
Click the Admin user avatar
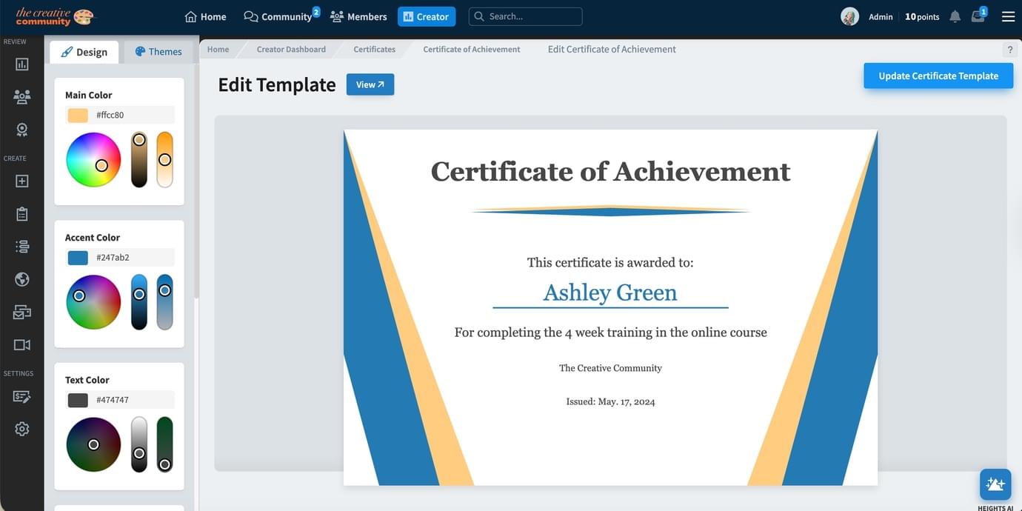coord(850,16)
